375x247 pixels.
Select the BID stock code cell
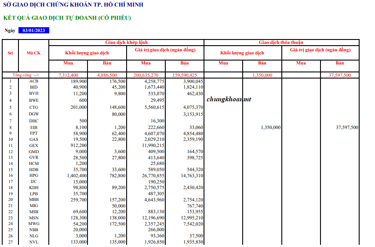[x=34, y=87]
